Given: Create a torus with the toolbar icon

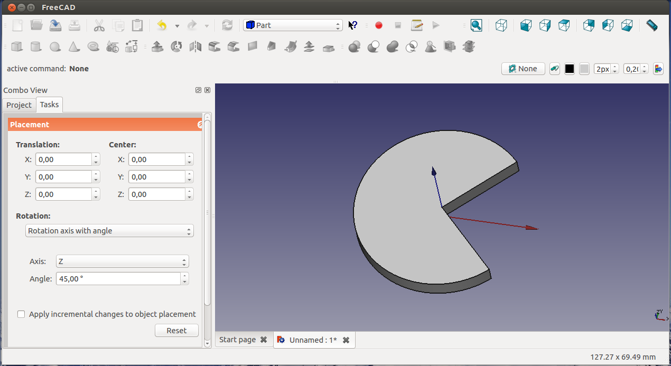Looking at the screenshot, I should (x=94, y=47).
